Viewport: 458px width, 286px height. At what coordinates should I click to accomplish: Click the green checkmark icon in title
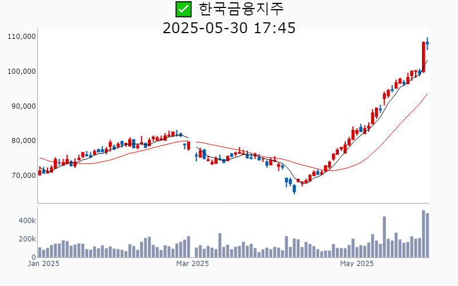click(183, 9)
